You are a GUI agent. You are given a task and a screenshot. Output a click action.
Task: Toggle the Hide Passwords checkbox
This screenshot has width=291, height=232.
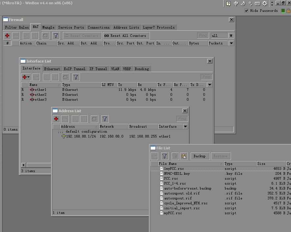pyautogui.click(x=246, y=11)
